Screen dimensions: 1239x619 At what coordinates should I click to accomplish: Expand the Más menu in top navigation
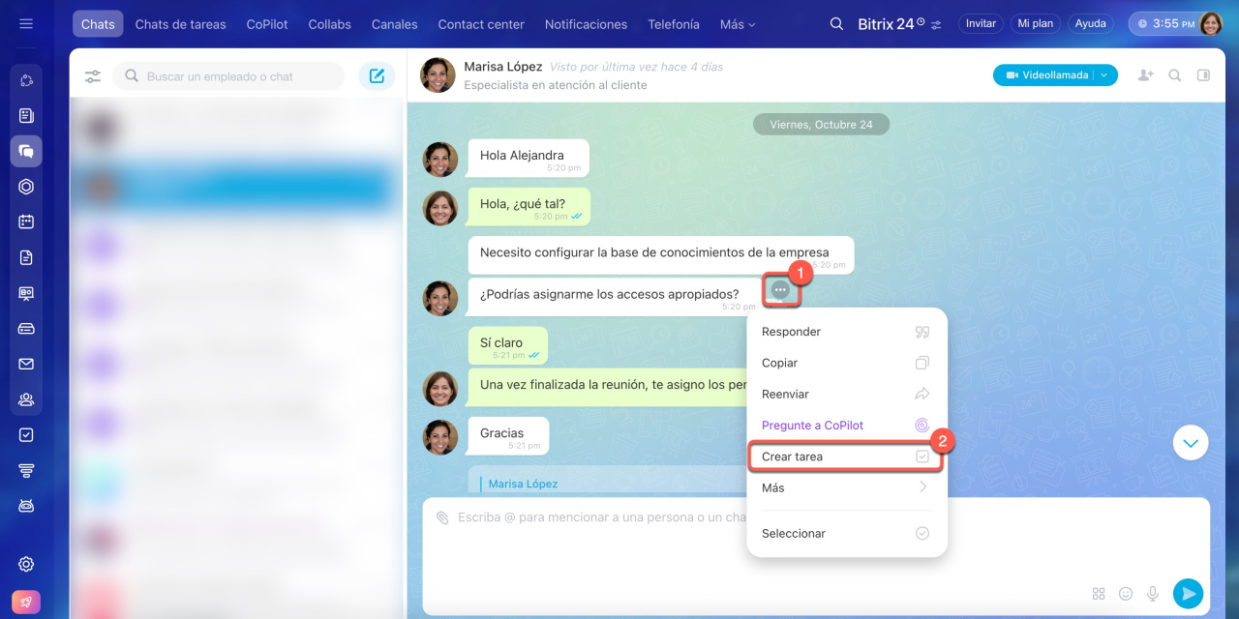coord(738,24)
